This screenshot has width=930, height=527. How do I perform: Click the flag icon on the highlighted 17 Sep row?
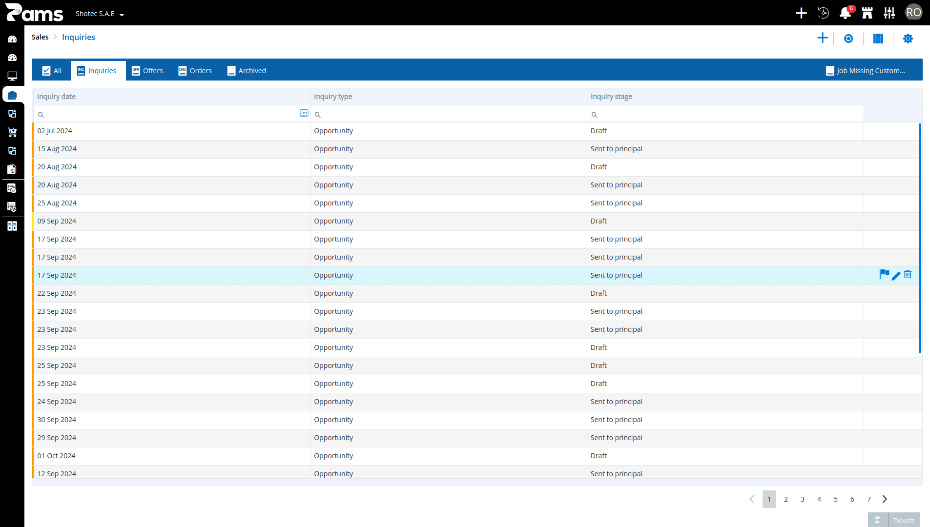pos(884,274)
